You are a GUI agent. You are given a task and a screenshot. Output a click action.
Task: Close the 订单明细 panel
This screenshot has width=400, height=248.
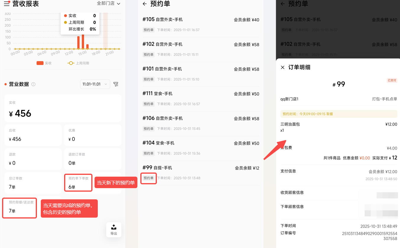point(282,67)
